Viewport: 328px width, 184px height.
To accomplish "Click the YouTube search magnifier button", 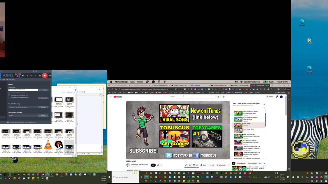I will [218, 97].
